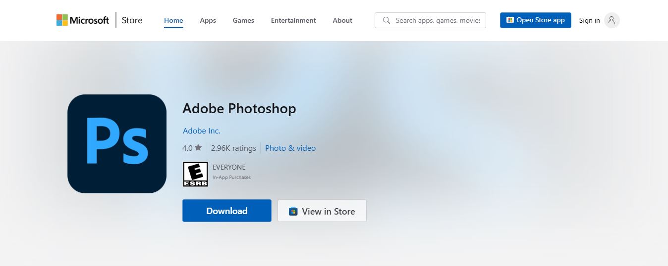The width and height of the screenshot is (668, 266).
Task: Select the Home tab
Action: click(x=173, y=20)
